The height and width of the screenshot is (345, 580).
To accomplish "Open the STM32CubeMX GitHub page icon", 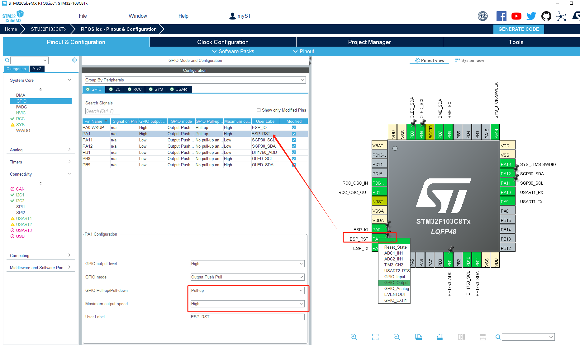I will click(546, 16).
